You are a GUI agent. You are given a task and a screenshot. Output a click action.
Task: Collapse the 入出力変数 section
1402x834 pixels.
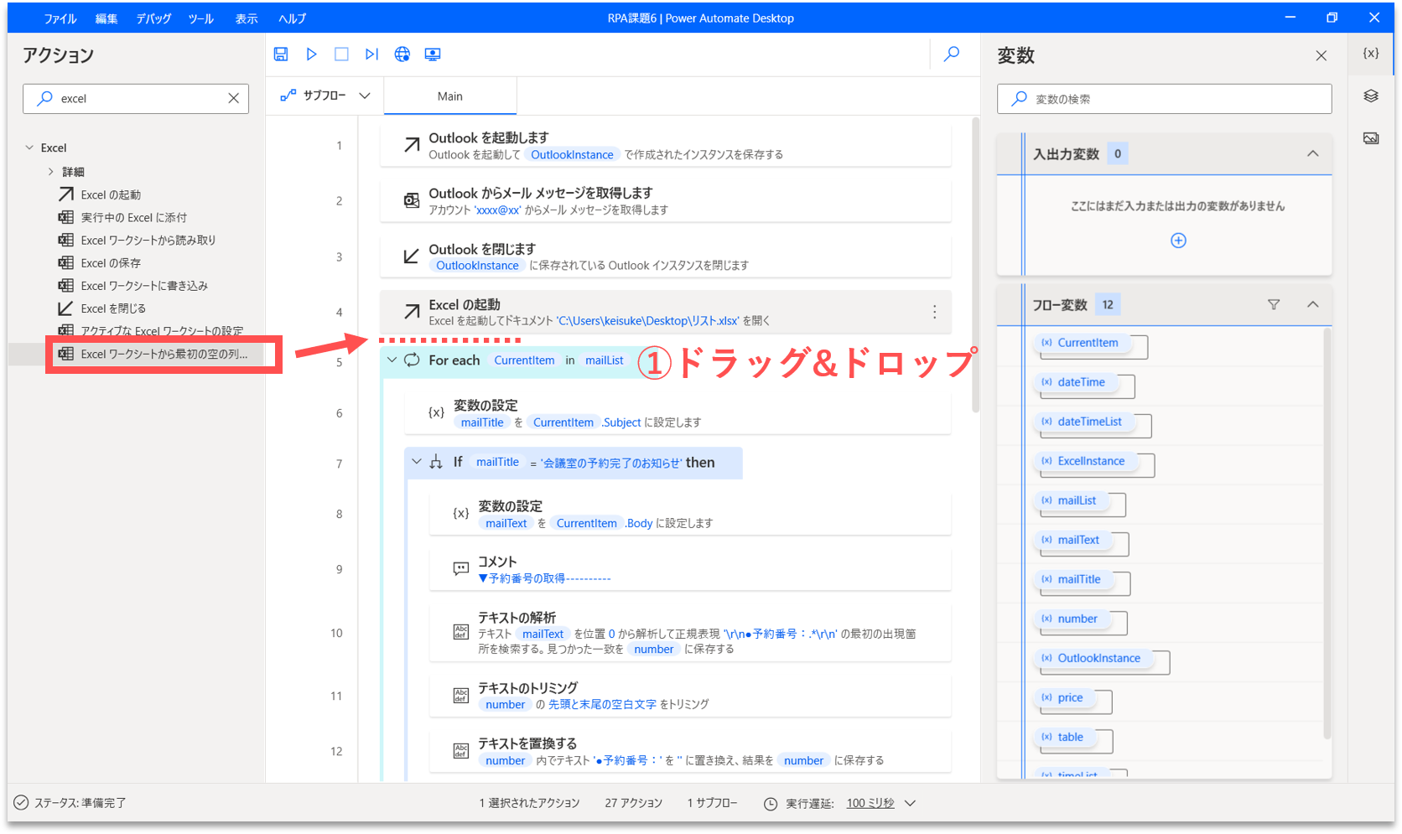[x=1313, y=153]
